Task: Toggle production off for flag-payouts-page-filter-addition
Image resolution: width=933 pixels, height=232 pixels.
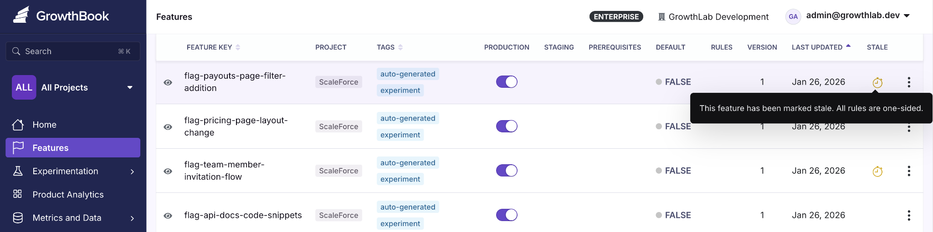Action: 507,82
